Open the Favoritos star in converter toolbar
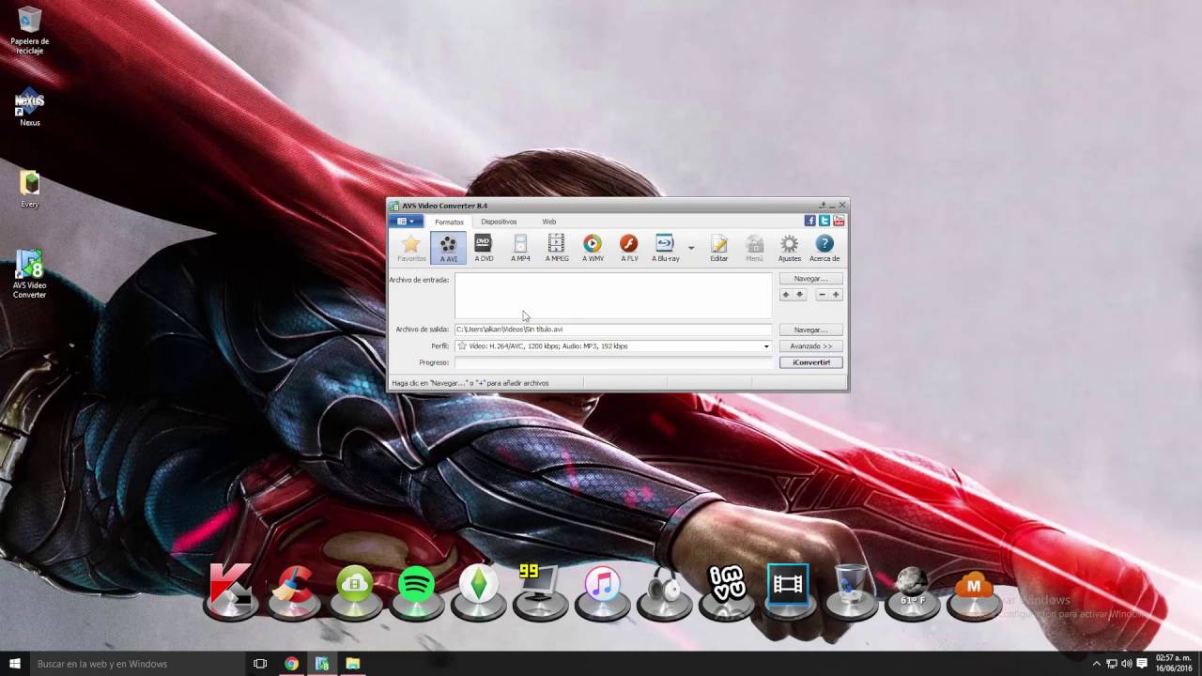The image size is (1202, 676). [x=411, y=248]
